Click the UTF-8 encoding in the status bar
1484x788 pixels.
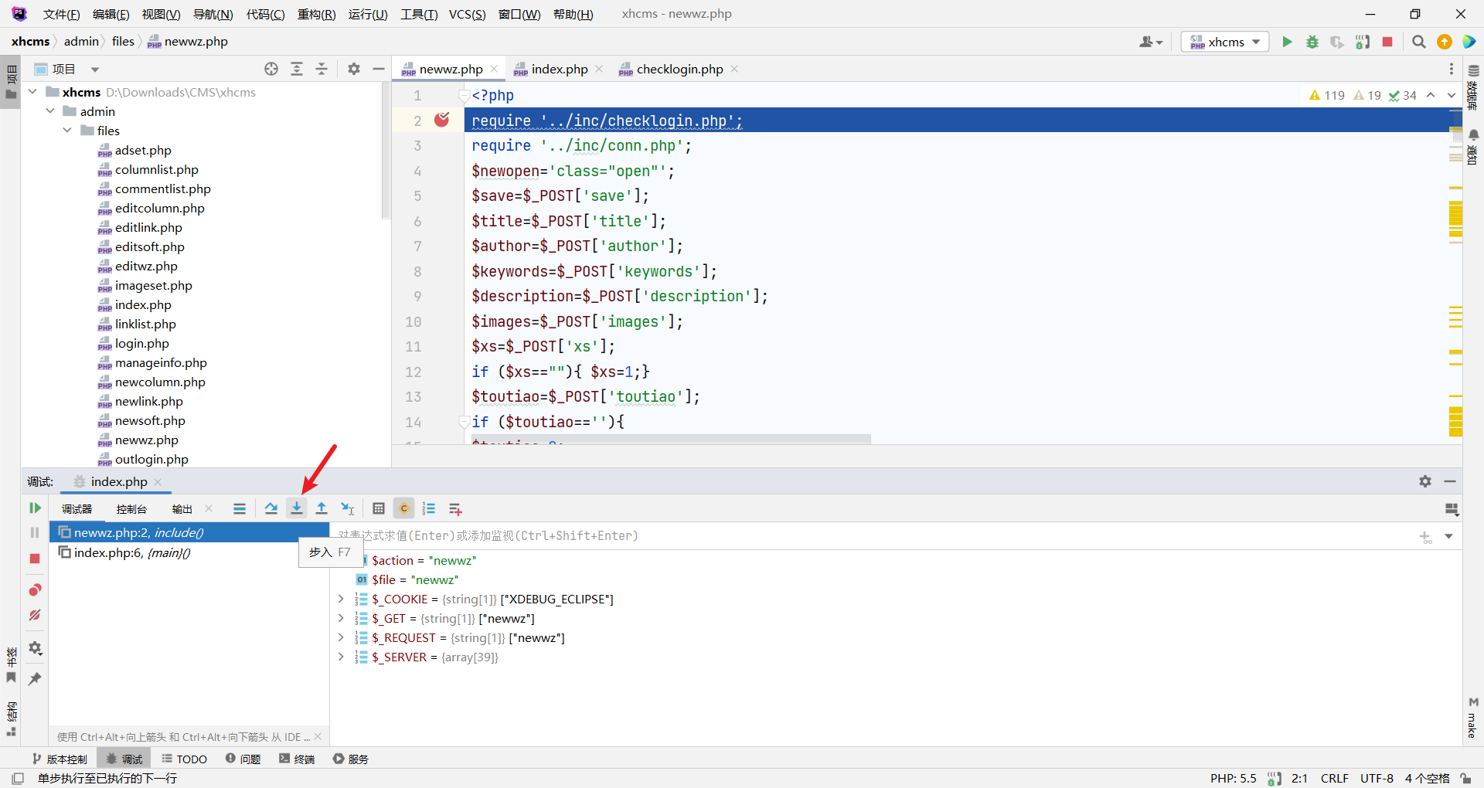1377,778
